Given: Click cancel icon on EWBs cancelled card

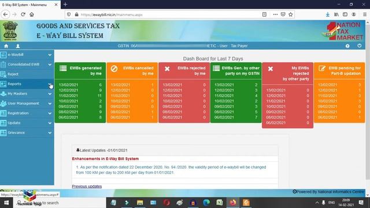Looking at the screenshot, I should point(114,69).
